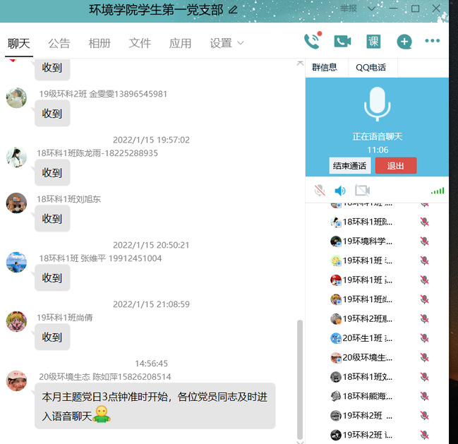458x444 pixels.
Task: Expand the 设置 dropdown
Action: pyautogui.click(x=227, y=43)
